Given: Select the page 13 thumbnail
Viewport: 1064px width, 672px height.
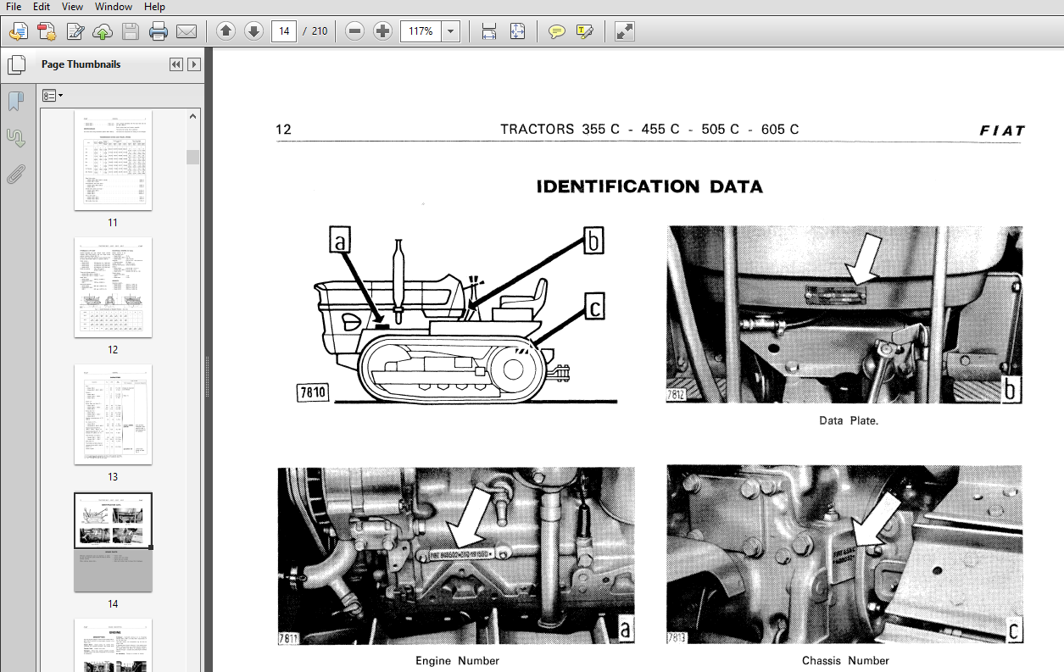Looking at the screenshot, I should pyautogui.click(x=113, y=414).
